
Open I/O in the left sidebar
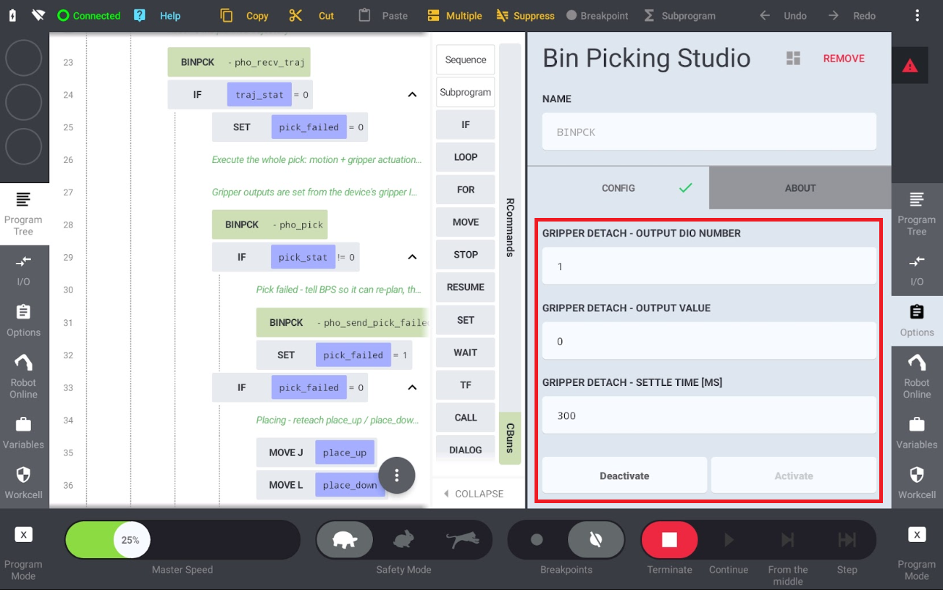pyautogui.click(x=24, y=270)
